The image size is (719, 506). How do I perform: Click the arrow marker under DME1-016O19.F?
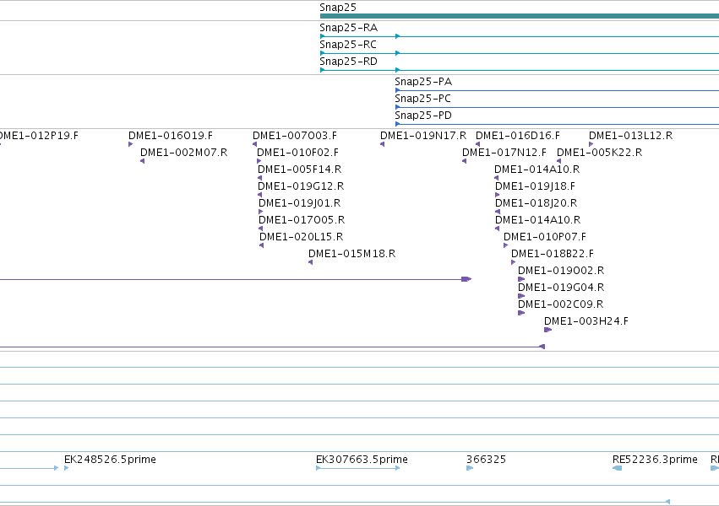tap(131, 144)
